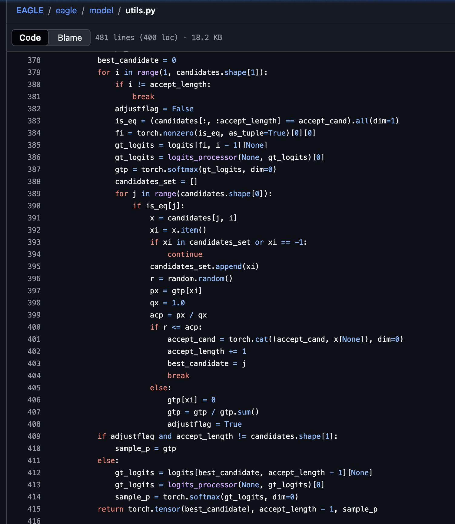Click 'torch.cat' call on line 401
Viewport: 455px width, 524px height.
coord(248,339)
